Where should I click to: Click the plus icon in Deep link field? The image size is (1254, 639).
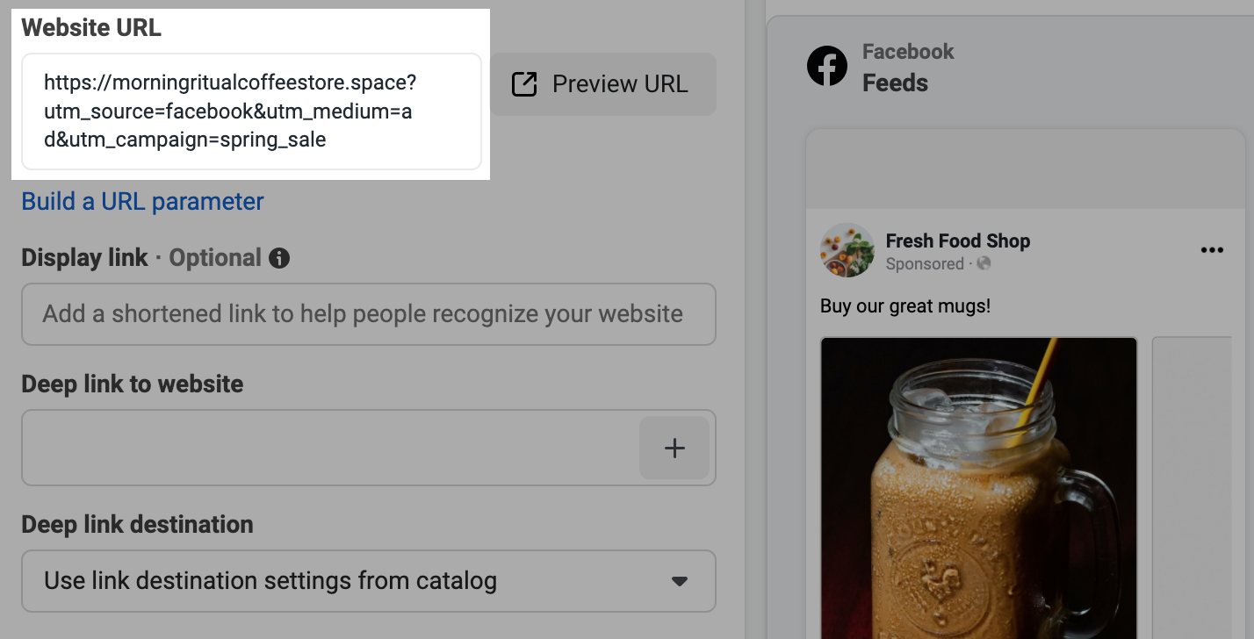[x=674, y=448]
